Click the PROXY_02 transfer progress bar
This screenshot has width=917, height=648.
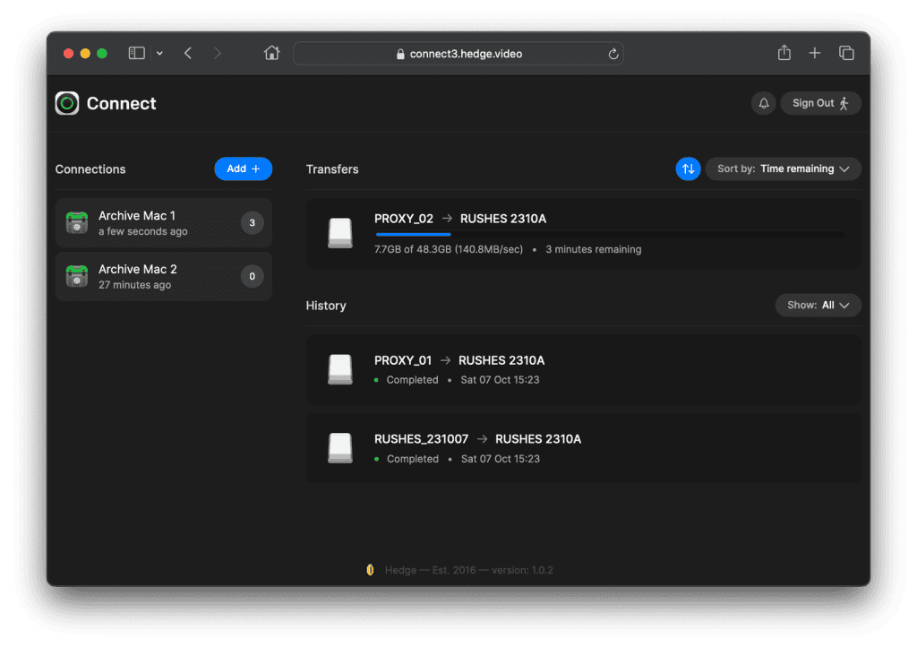tap(609, 235)
